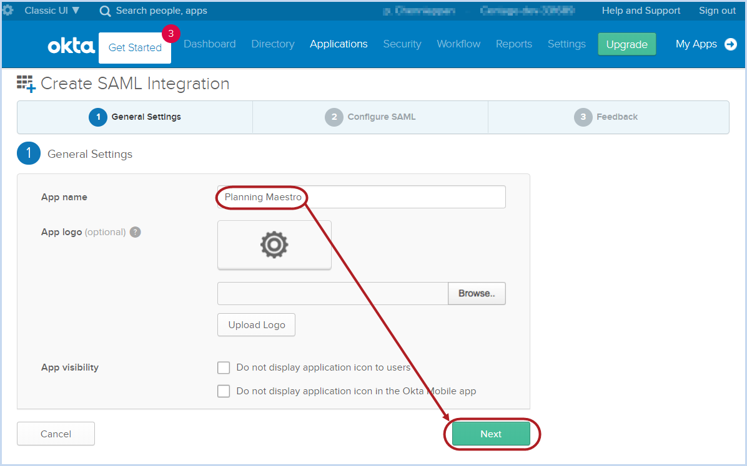Click the search magnifier icon
The image size is (747, 466).
click(x=106, y=11)
